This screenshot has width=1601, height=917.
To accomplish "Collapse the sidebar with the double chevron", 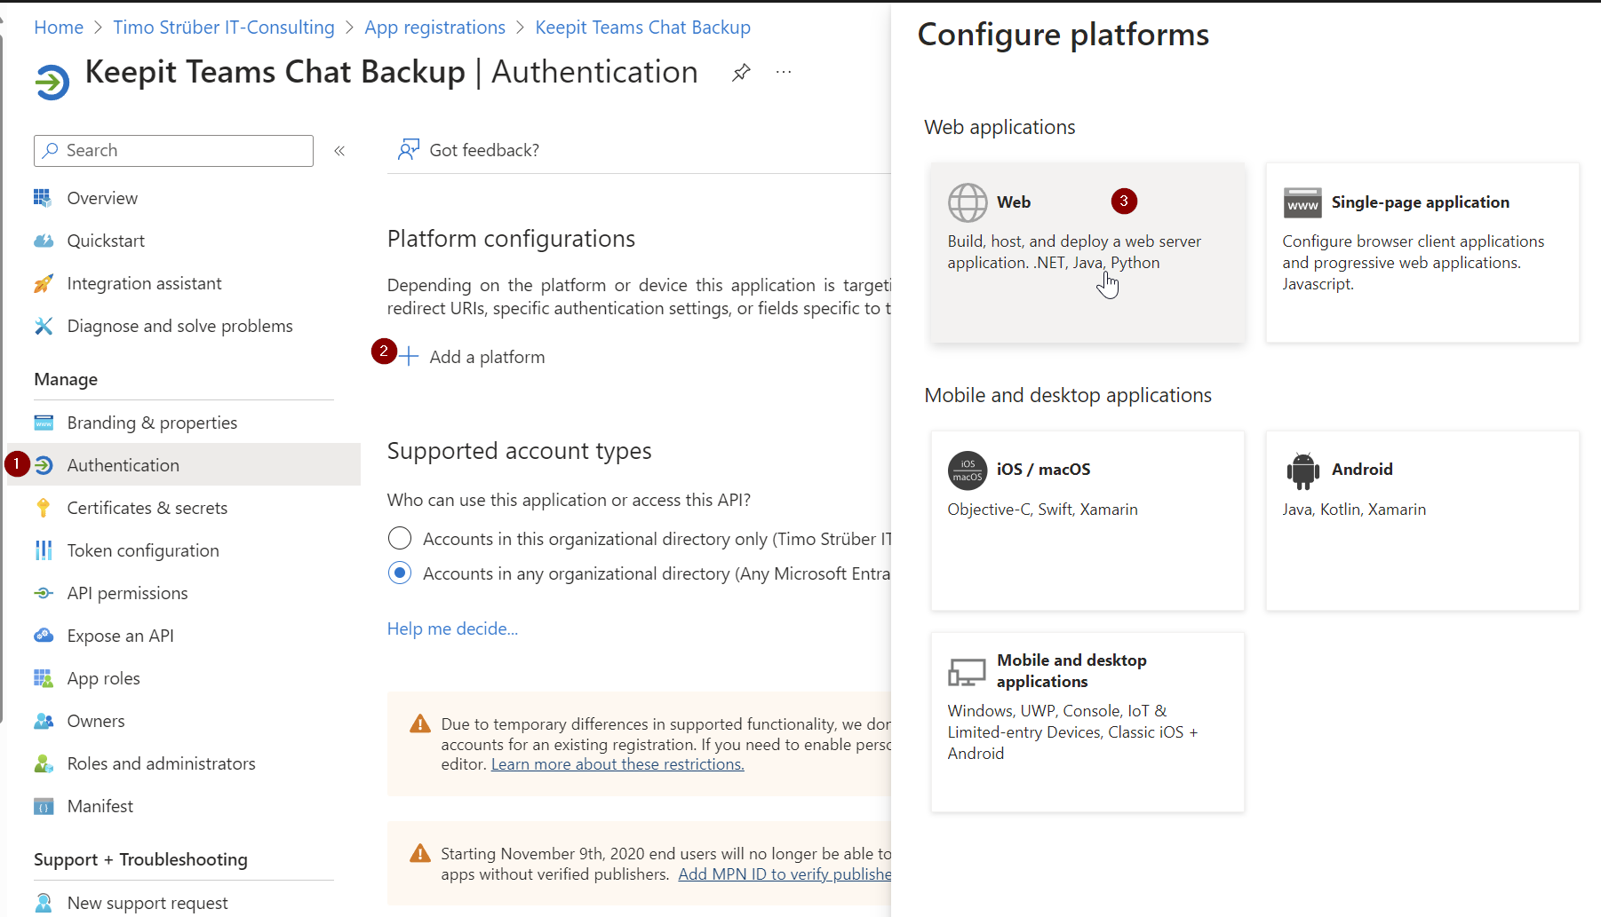I will 339,151.
